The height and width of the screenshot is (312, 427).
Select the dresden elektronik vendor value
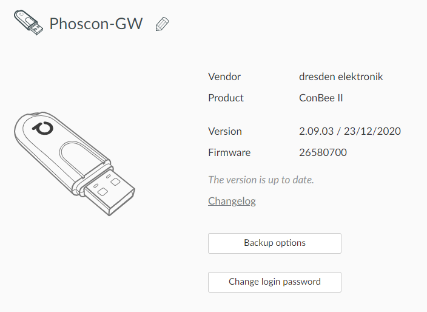coord(341,76)
